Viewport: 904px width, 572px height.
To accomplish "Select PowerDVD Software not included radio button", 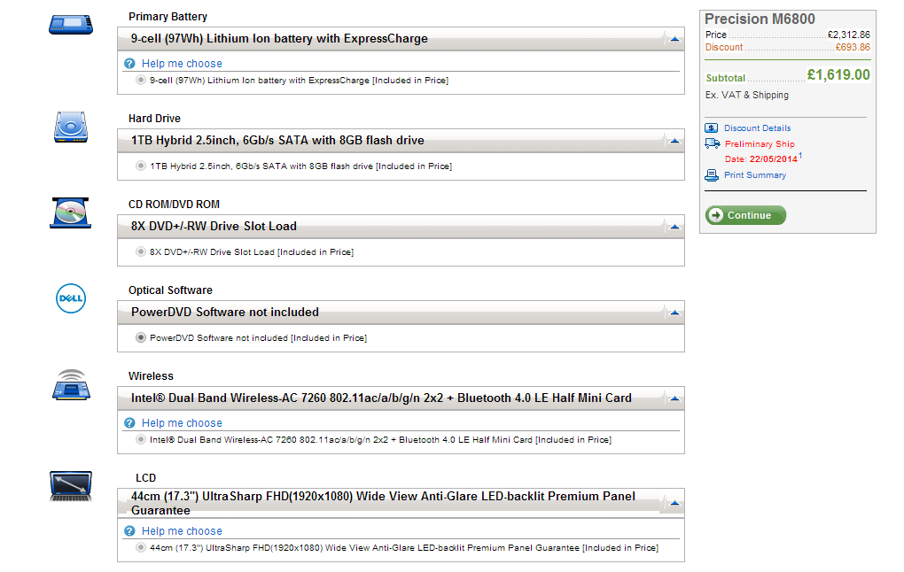I will [x=141, y=337].
